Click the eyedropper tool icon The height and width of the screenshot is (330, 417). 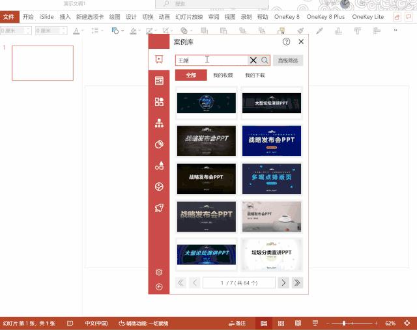tap(319, 31)
